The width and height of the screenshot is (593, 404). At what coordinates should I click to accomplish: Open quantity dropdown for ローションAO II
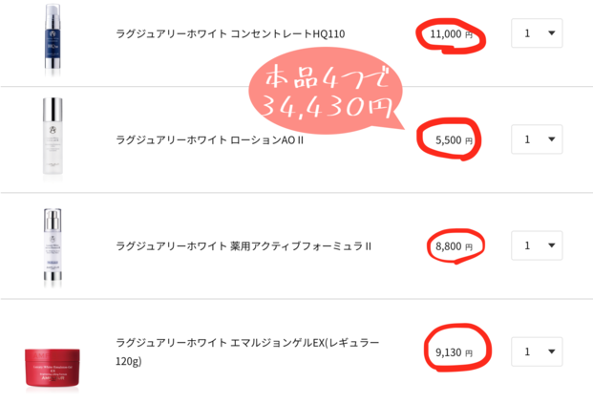coord(537,139)
